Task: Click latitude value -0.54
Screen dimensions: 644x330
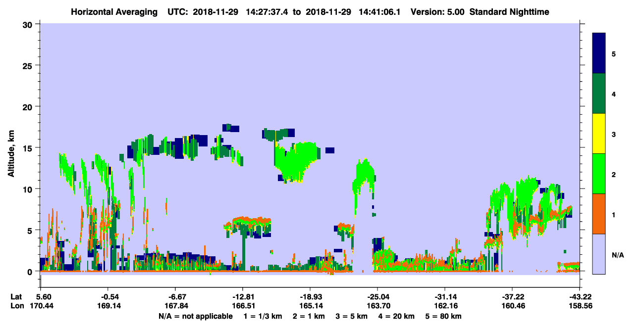Action: 108,297
